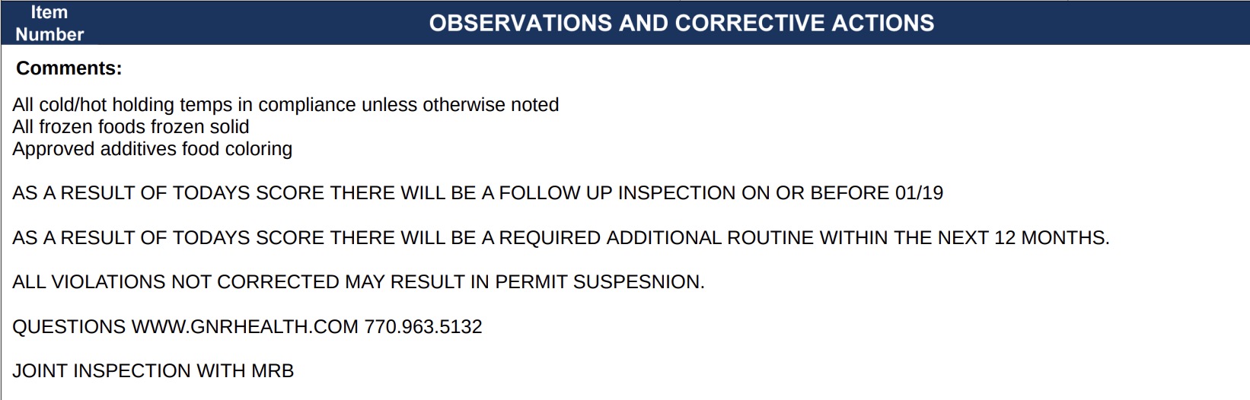Click the required additional routine sentence
The image size is (1250, 400).
560,238
